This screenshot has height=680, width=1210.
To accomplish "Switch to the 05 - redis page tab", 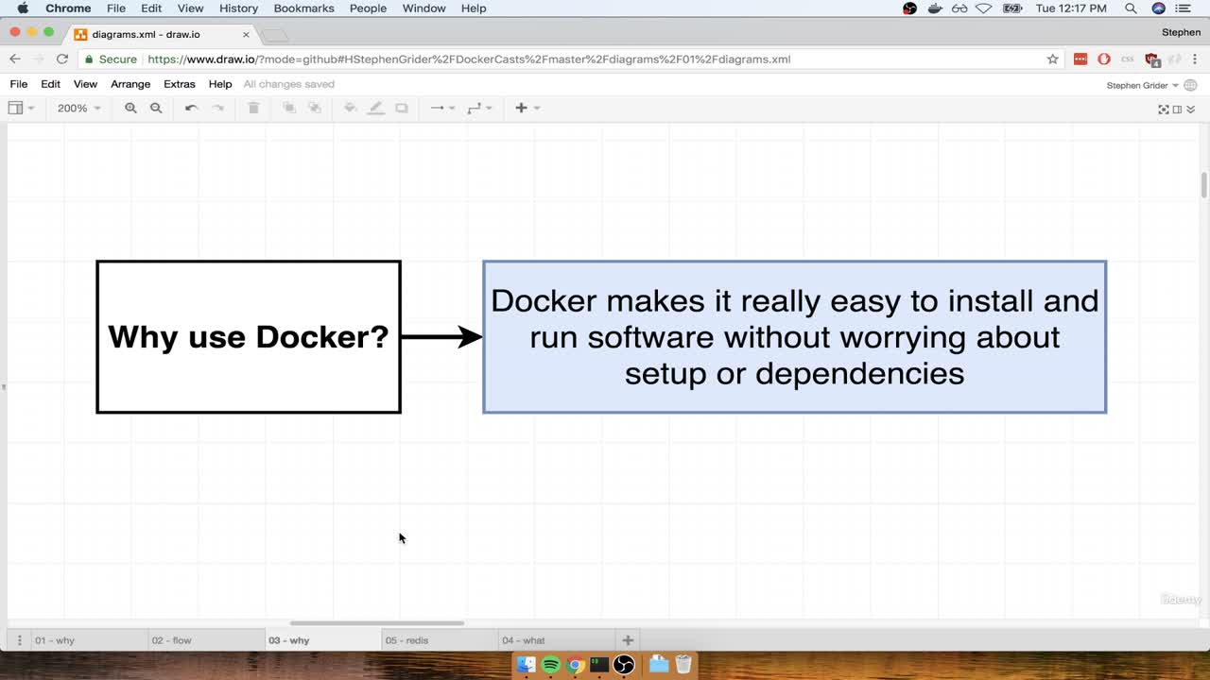I will pos(440,639).
